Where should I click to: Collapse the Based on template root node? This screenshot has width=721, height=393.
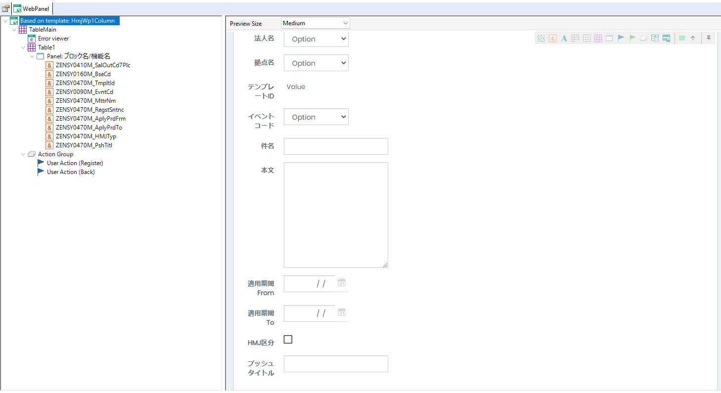pyautogui.click(x=5, y=21)
